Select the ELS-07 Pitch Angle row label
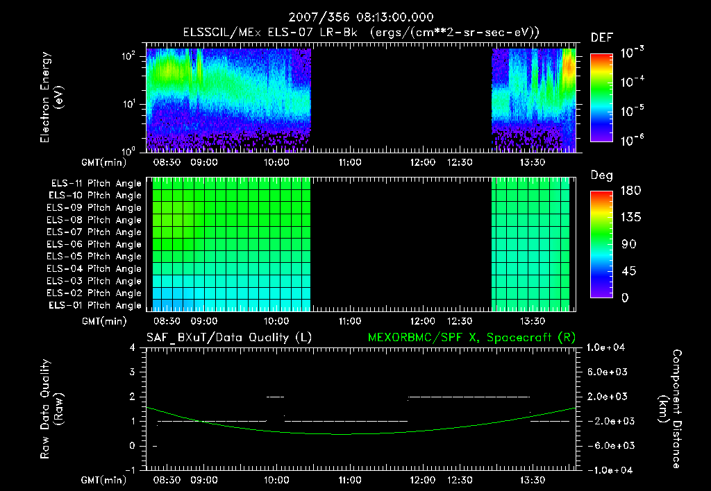The height and width of the screenshot is (491, 711). (x=94, y=232)
